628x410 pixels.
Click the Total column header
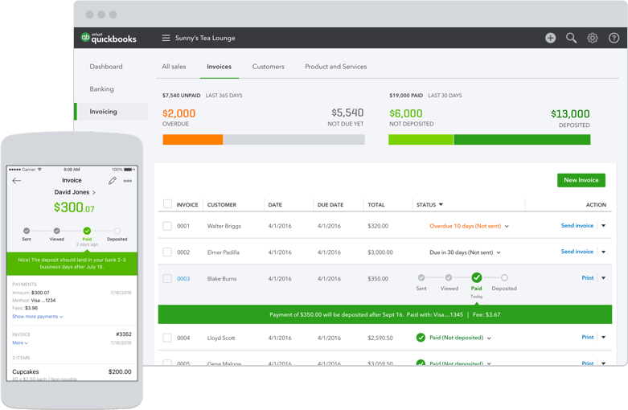point(376,205)
